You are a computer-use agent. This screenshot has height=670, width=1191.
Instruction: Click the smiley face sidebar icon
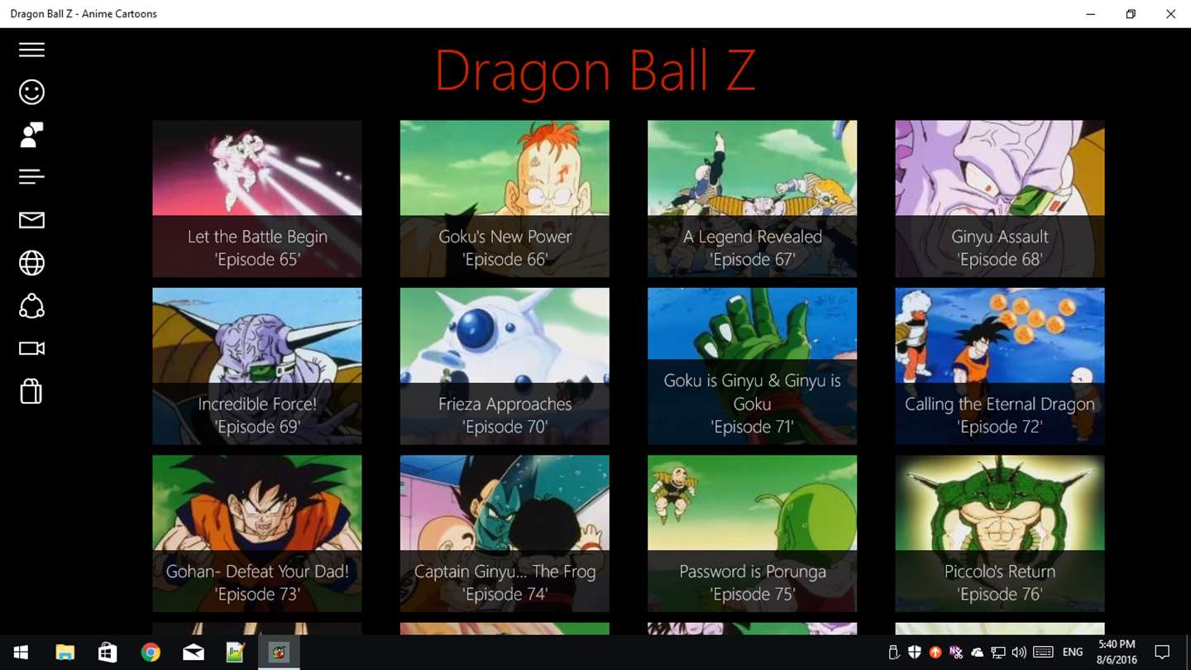[31, 92]
